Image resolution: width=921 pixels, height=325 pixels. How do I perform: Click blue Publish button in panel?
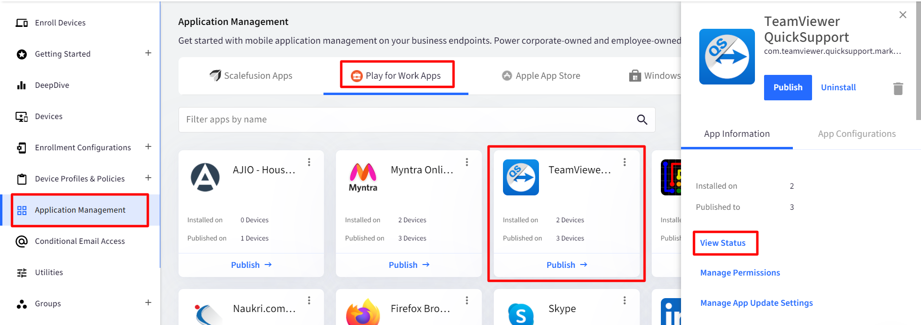pos(788,87)
